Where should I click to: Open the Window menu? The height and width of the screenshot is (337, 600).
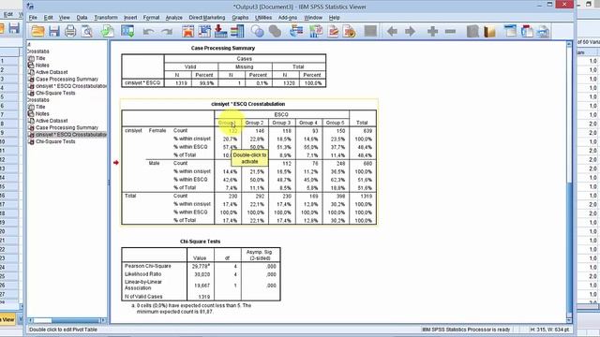(x=313, y=18)
